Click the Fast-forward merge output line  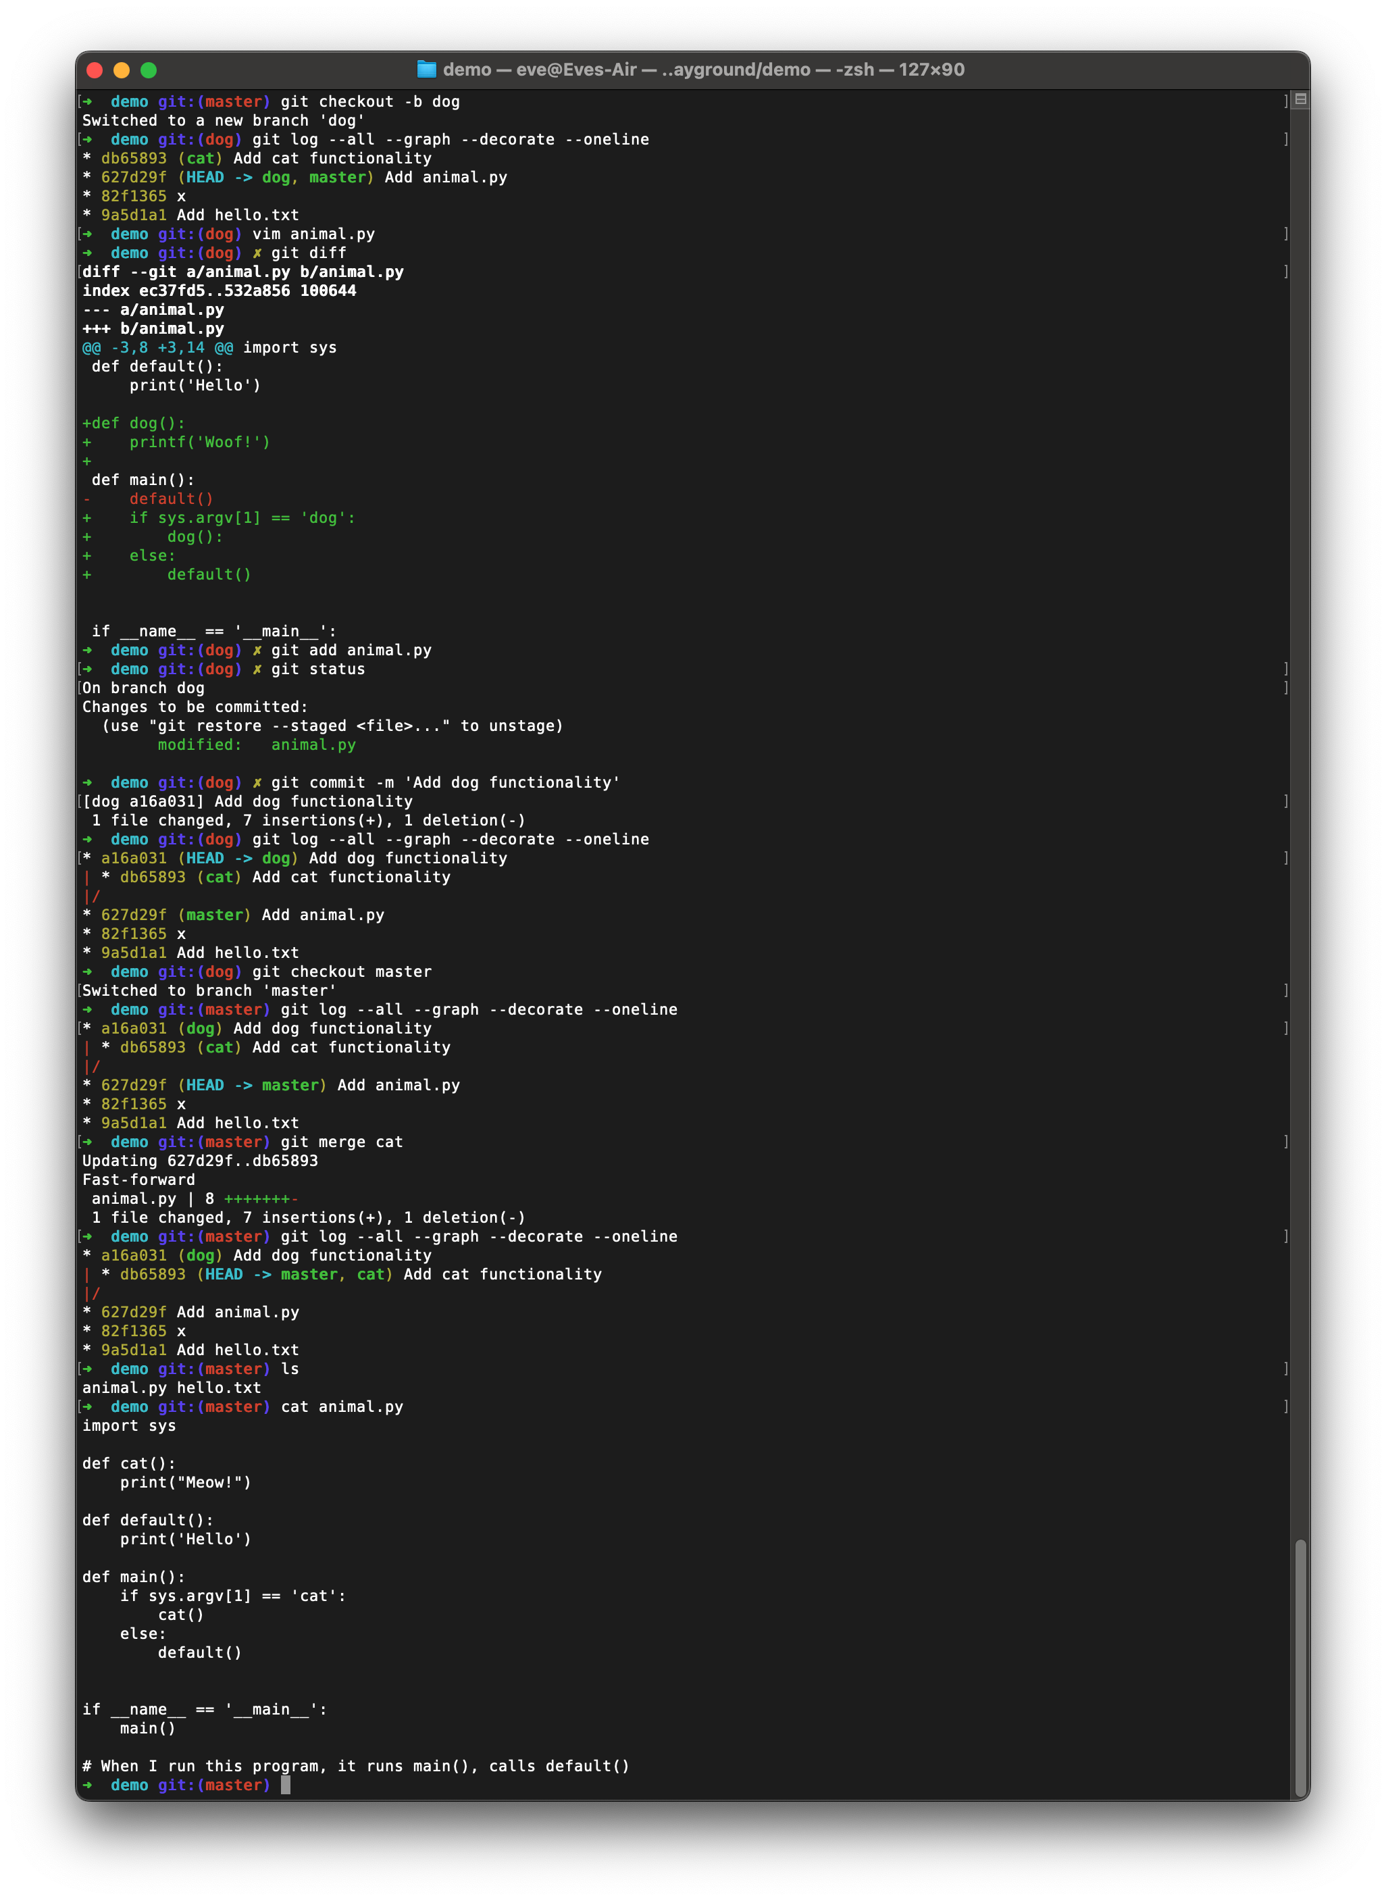[x=136, y=1180]
